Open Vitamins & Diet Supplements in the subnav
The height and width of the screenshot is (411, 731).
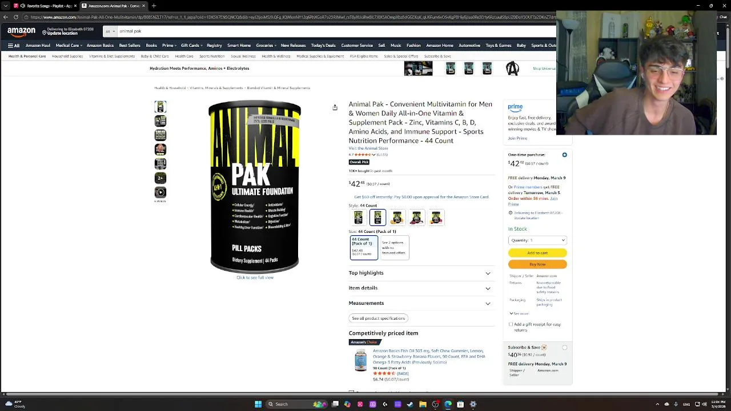112,57
